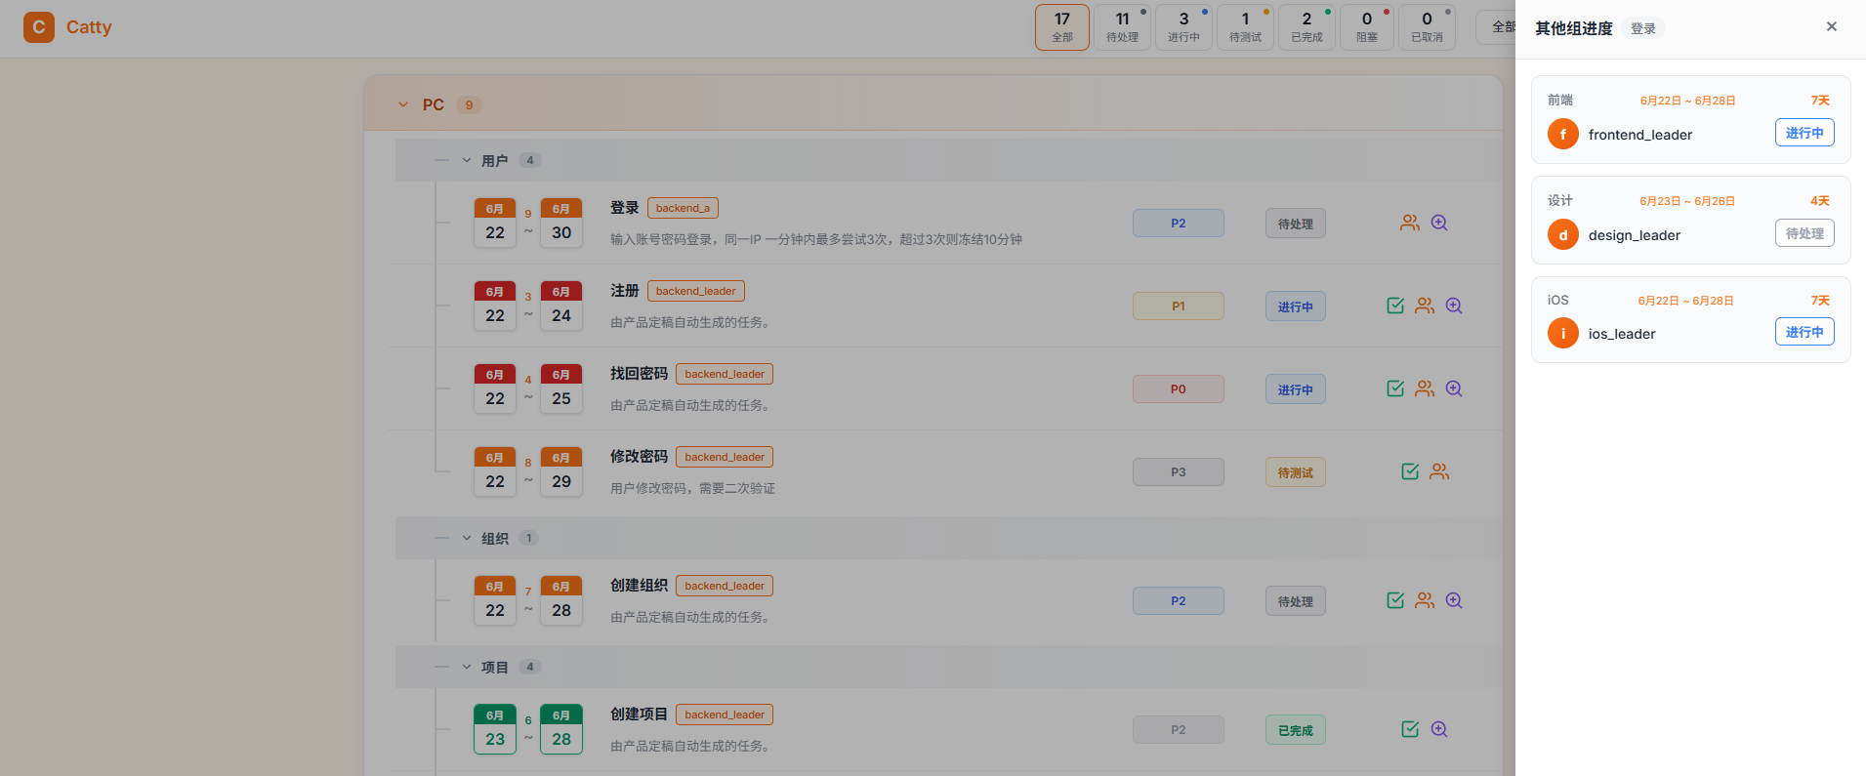Screen dimensions: 1866x776
Task: Click 进行中 status of 找回密码 task
Action: 1296,389
